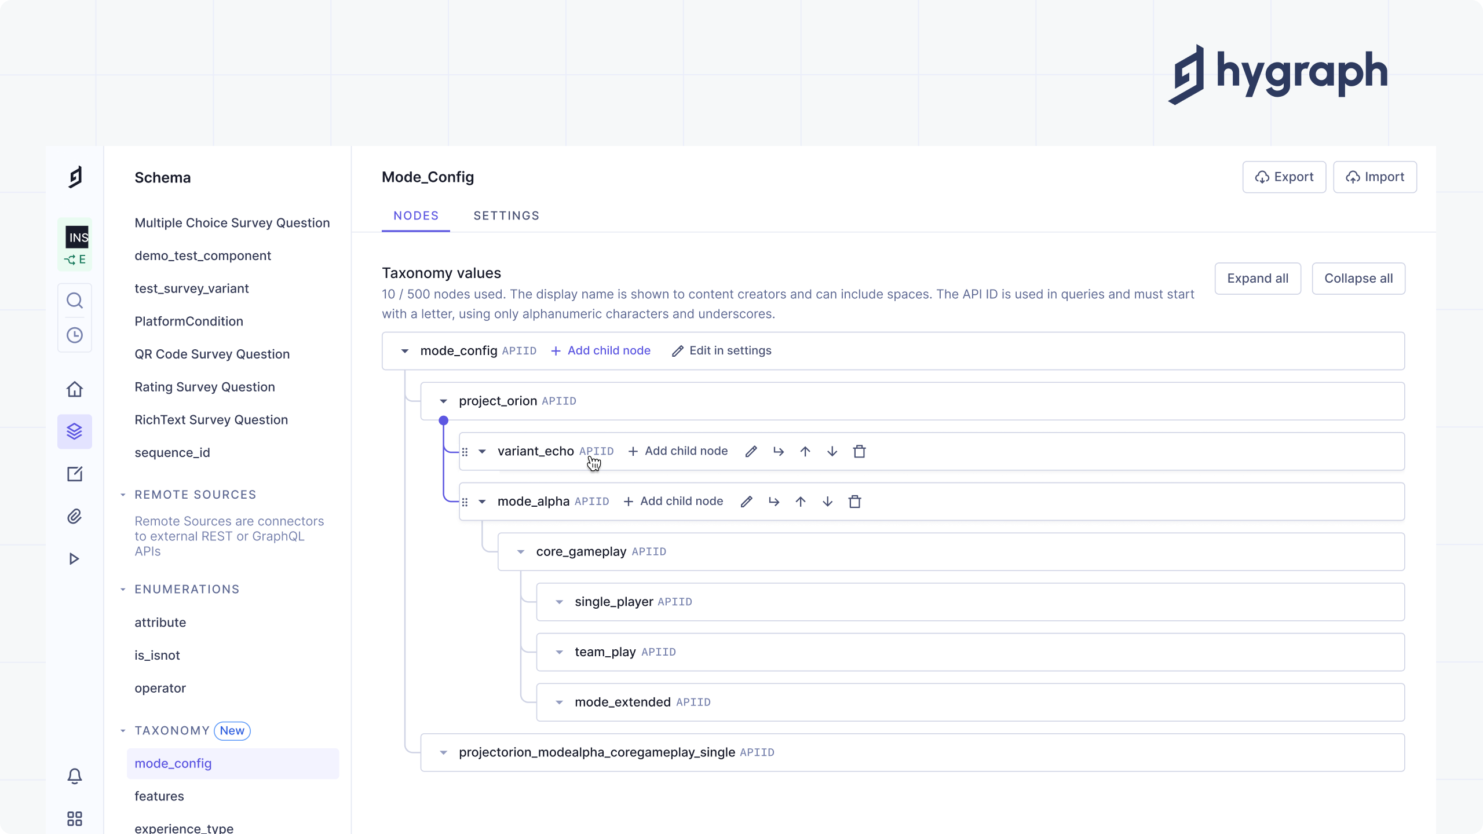The image size is (1483, 834).
Task: Click the notifications bell icon
Action: pos(75,776)
